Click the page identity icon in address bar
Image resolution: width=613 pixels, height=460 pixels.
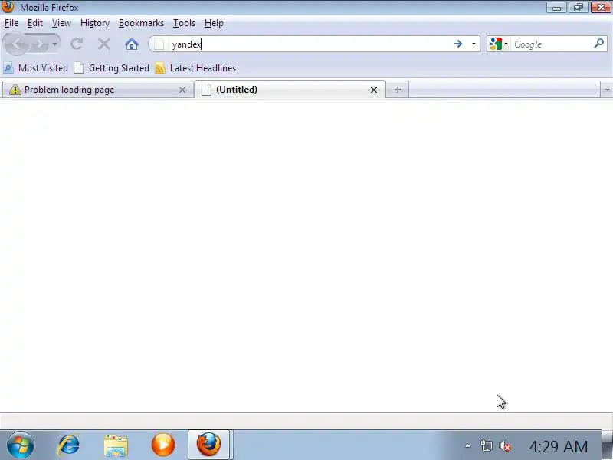click(x=159, y=44)
